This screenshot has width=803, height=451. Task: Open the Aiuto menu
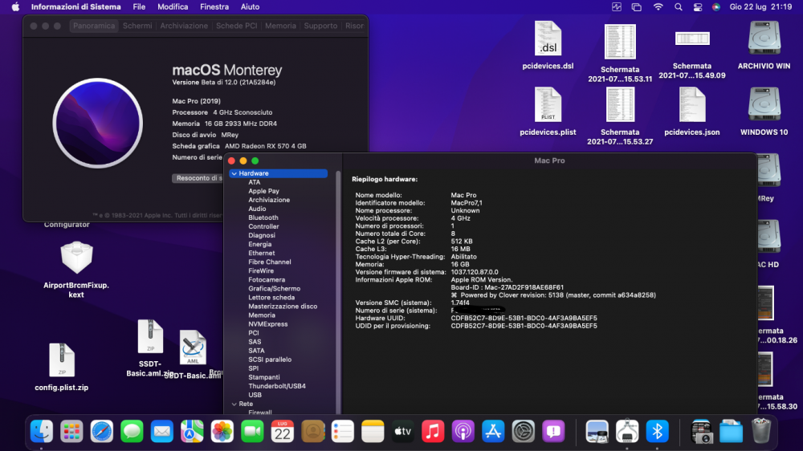(x=250, y=7)
